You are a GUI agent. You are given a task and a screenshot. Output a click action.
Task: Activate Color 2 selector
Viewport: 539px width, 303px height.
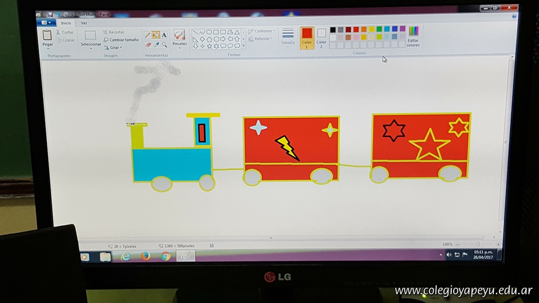321,37
